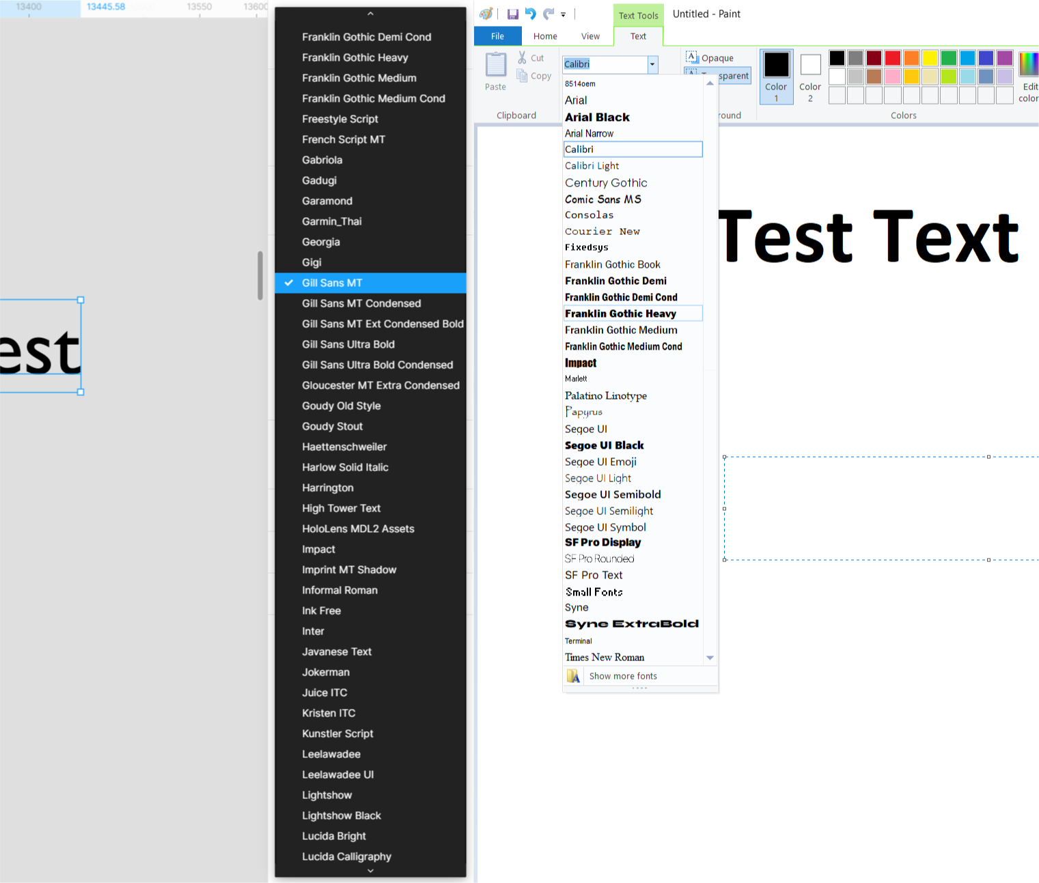Click the Calibri font name input field

click(x=605, y=64)
